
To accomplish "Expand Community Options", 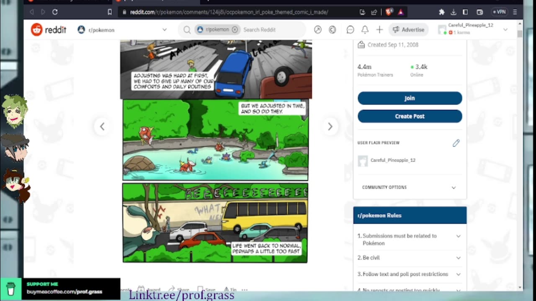I will click(410, 187).
